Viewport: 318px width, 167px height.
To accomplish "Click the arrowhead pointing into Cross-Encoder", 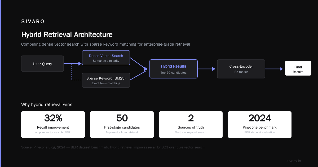I will tap(214, 69).
